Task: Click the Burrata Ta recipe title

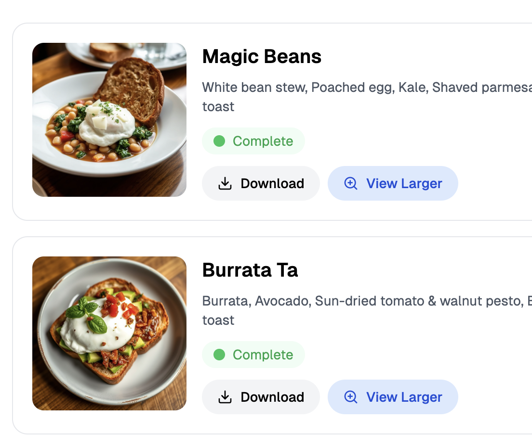Action: [250, 270]
